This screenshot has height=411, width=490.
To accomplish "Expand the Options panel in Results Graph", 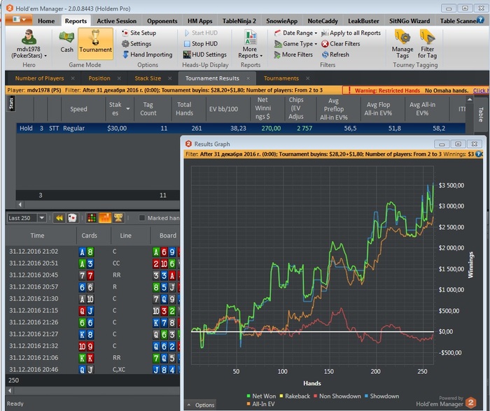I will (200, 405).
